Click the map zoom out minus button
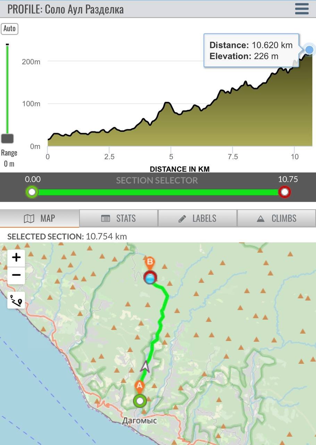The height and width of the screenshot is (445, 316). coord(16,275)
